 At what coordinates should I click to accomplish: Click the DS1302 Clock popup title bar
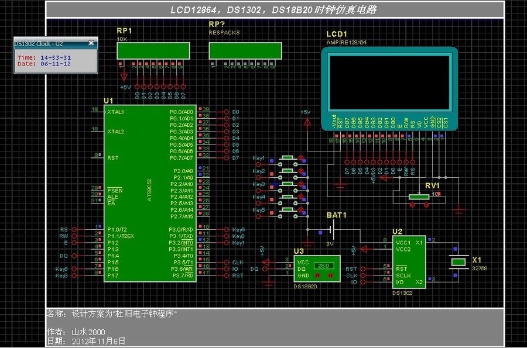point(47,43)
